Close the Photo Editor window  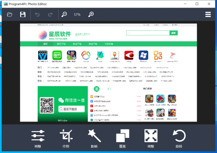tap(209, 4)
